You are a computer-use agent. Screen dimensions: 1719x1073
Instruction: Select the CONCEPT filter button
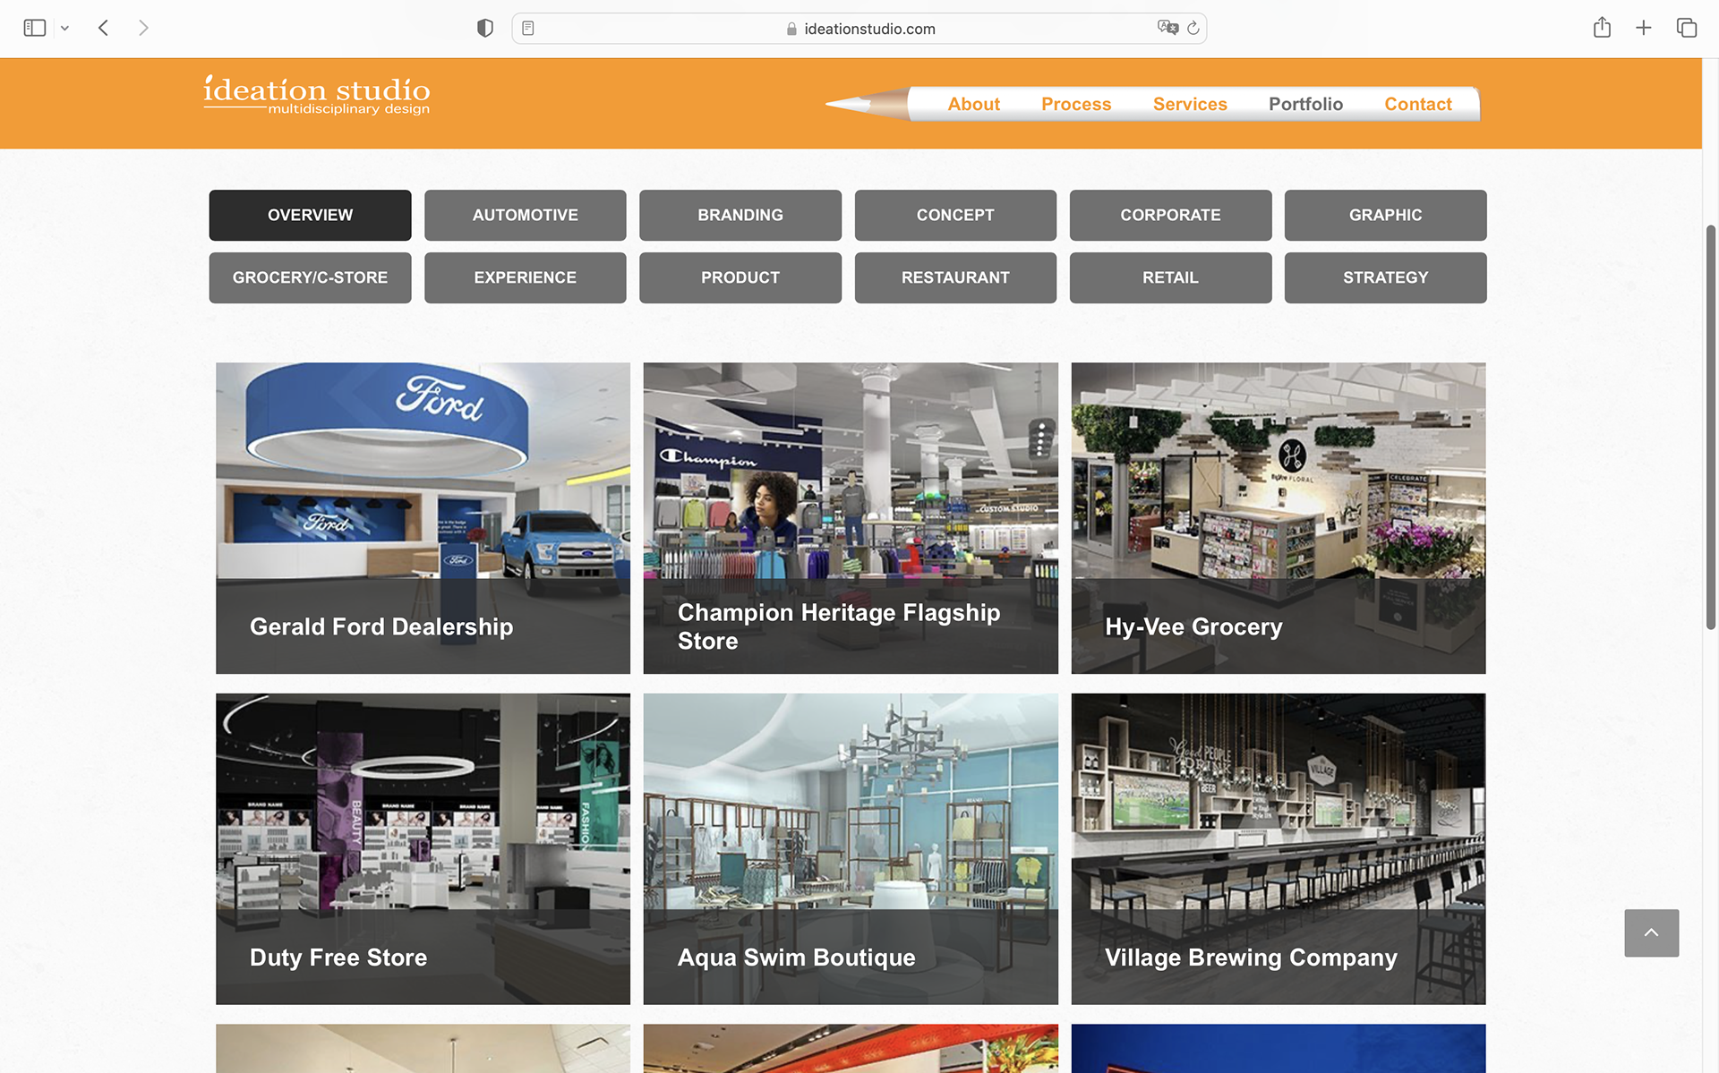pos(955,215)
